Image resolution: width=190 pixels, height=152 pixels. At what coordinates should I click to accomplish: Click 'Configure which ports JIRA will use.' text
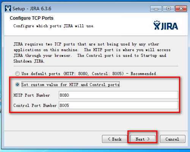tap(54, 26)
